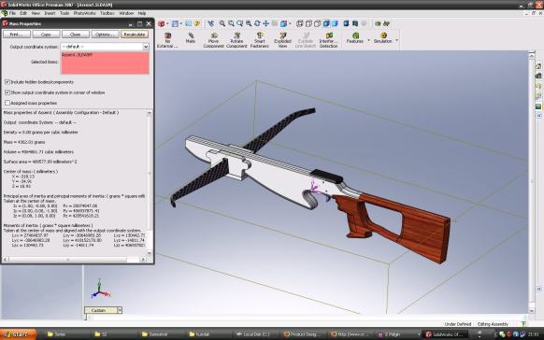
Task: Click the pink Selected items box
Action: coord(105,64)
